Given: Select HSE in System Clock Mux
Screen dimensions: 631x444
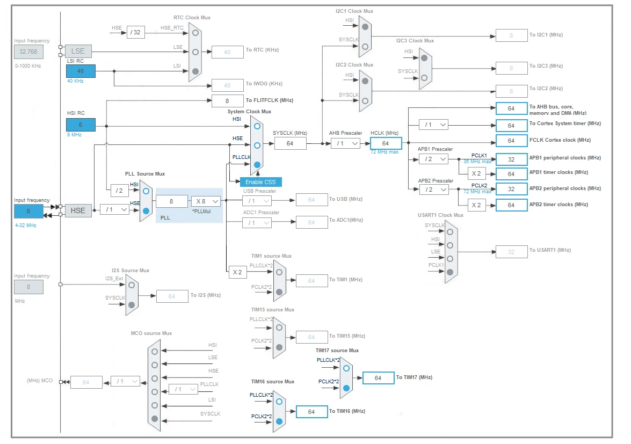Looking at the screenshot, I should (257, 145).
